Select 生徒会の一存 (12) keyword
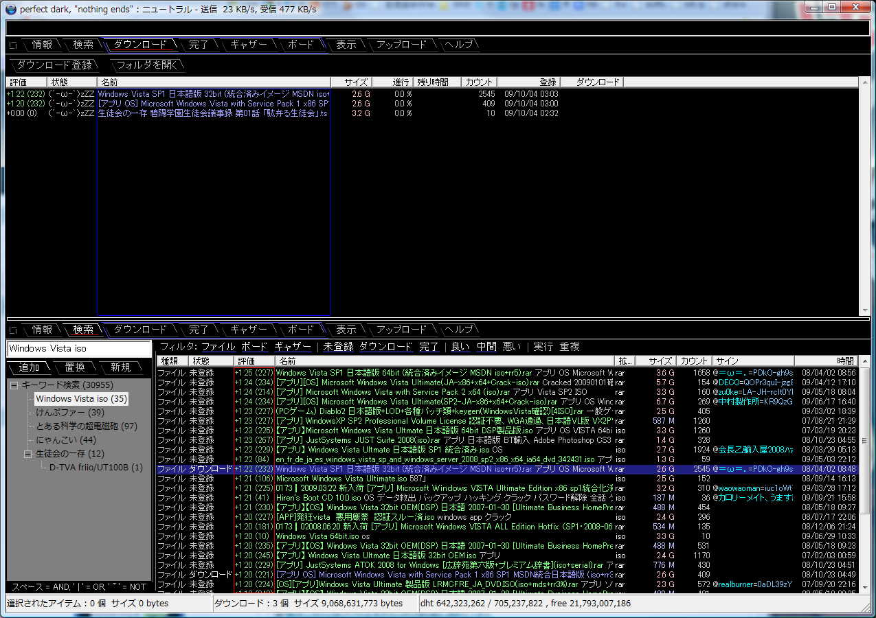The image size is (876, 618). (x=70, y=454)
